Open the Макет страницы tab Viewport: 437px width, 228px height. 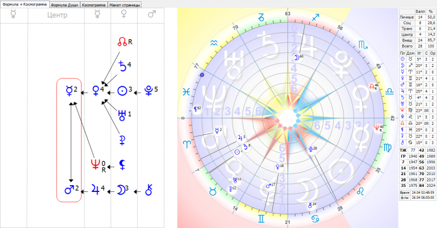[124, 5]
